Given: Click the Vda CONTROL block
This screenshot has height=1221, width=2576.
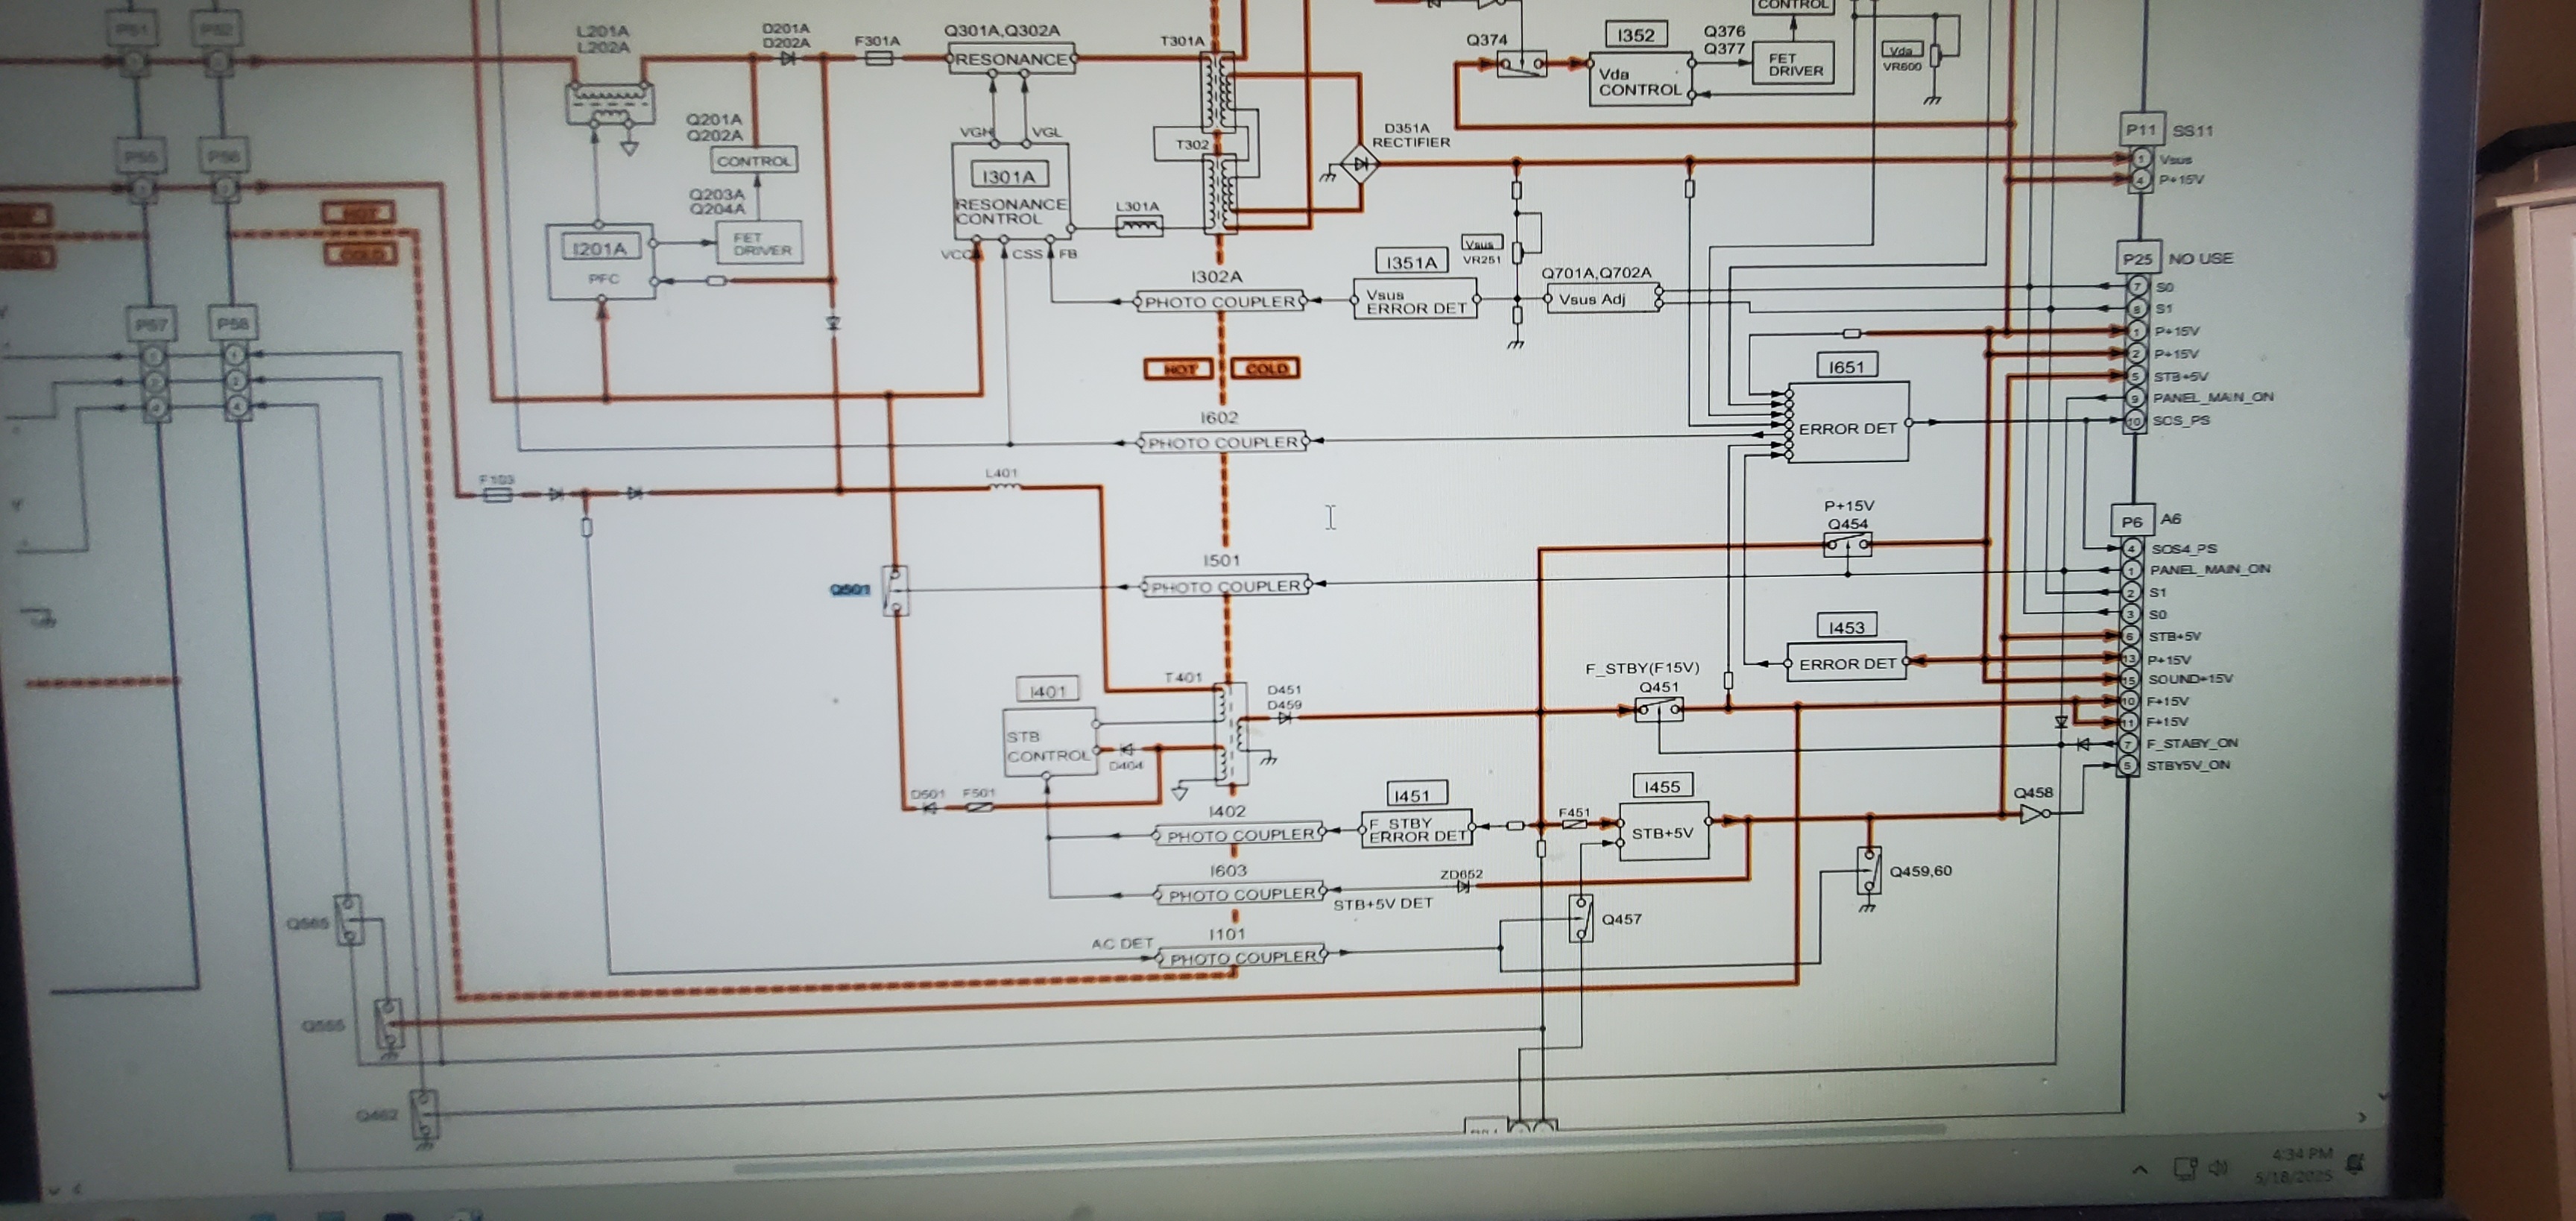Looking at the screenshot, I should (1640, 81).
